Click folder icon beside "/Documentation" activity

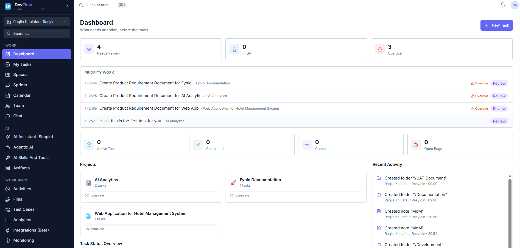[x=379, y=195]
